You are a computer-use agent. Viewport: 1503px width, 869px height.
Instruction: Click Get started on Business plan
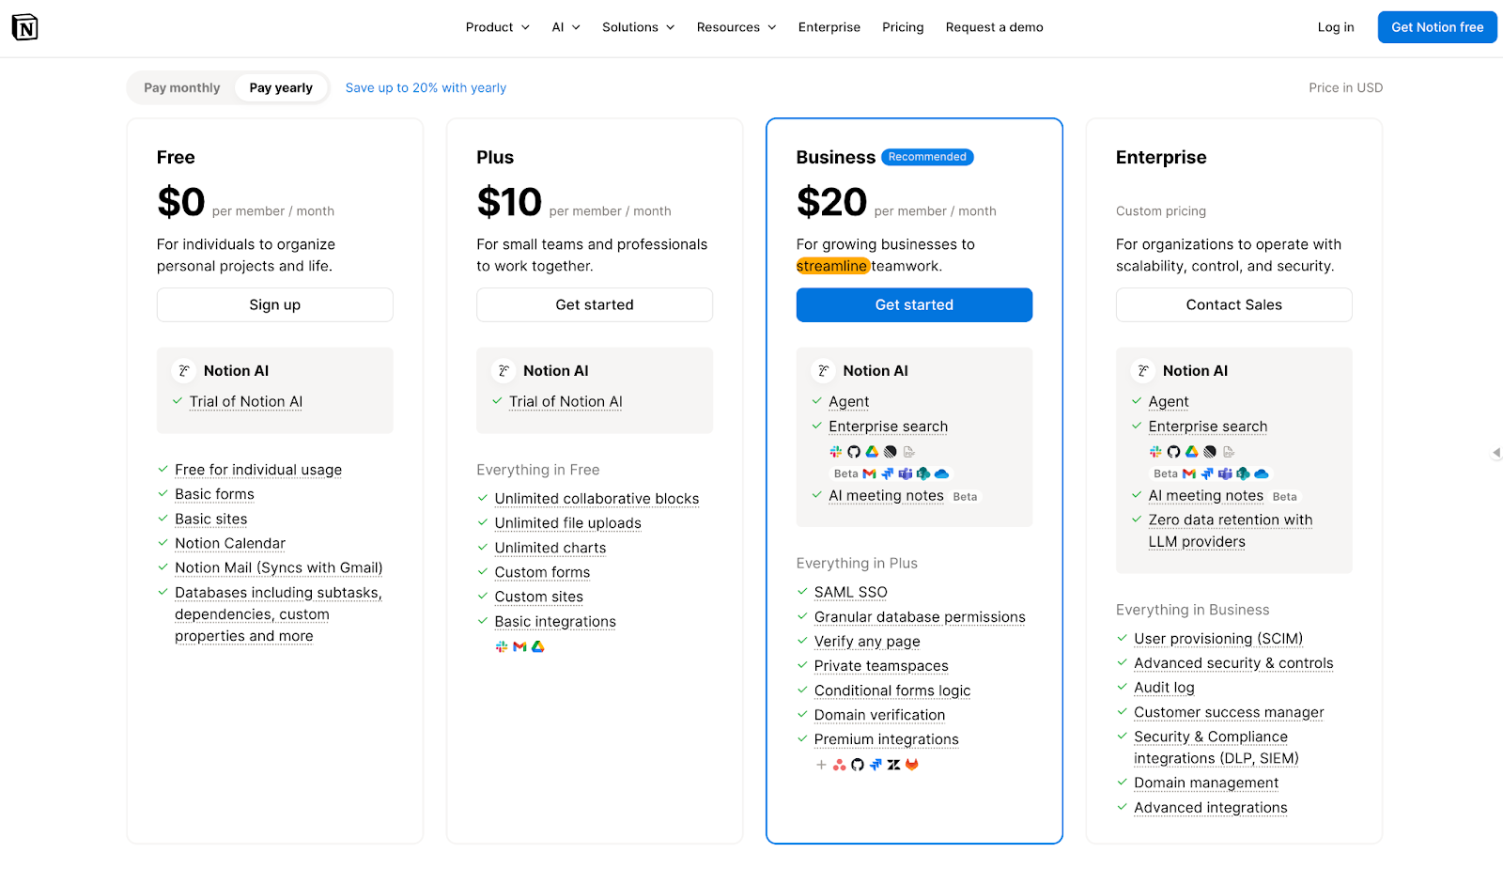[x=914, y=304]
